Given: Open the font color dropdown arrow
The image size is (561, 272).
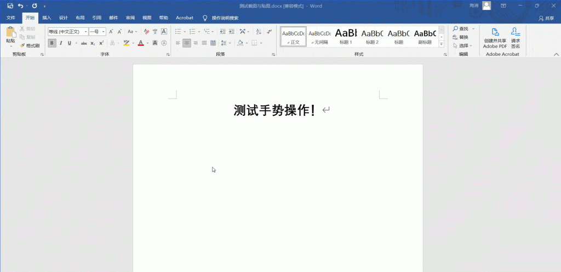Looking at the screenshot, I should [148, 43].
